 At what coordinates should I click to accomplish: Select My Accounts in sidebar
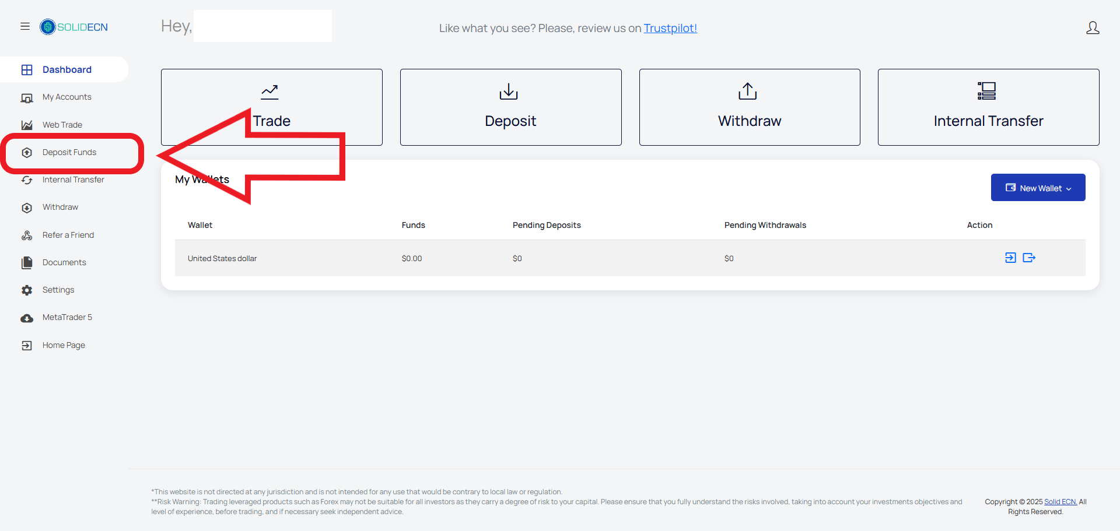pos(67,97)
